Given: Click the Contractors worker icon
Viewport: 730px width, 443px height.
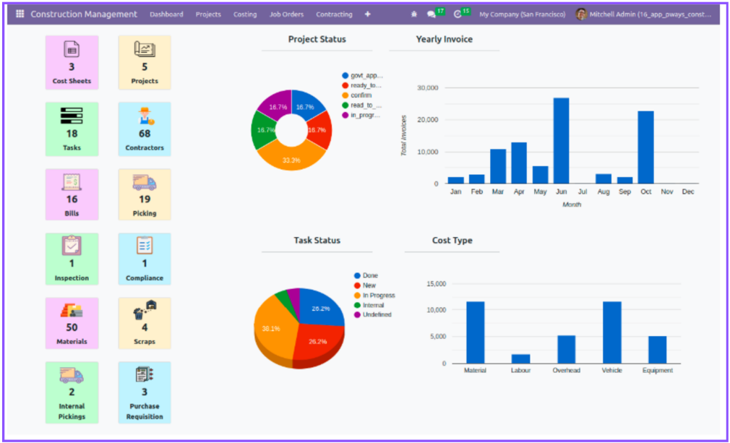Looking at the screenshot, I should (x=145, y=116).
